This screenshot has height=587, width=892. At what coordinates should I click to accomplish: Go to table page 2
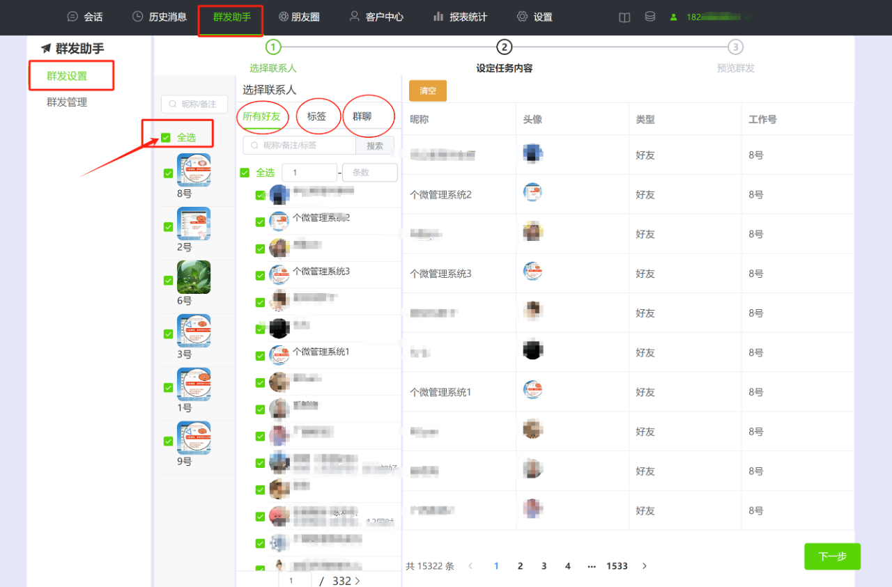coord(520,566)
